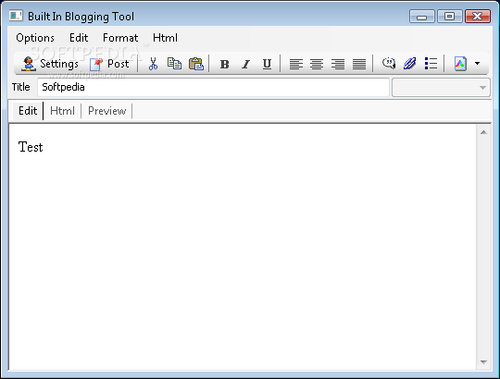Insert a bulleted list
The height and width of the screenshot is (379, 500).
coord(431,64)
